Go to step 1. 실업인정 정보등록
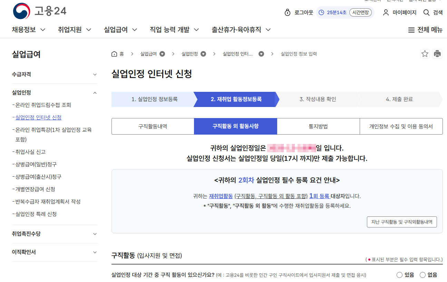Viewport: 447px width, 282px height. pyautogui.click(x=154, y=99)
